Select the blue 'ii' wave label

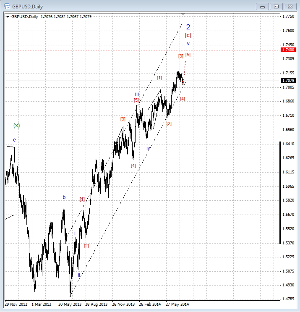[x=79, y=275]
